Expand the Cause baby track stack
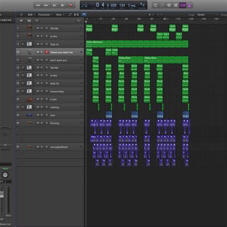The width and height of the screenshot is (227, 227). [x=23, y=91]
